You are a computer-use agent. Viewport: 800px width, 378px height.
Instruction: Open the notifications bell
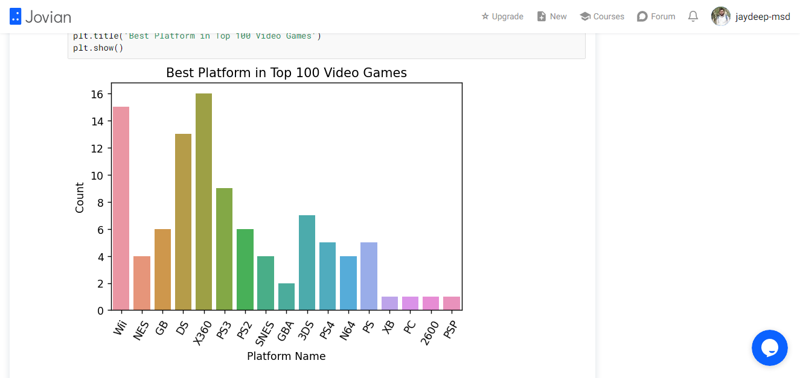click(693, 16)
